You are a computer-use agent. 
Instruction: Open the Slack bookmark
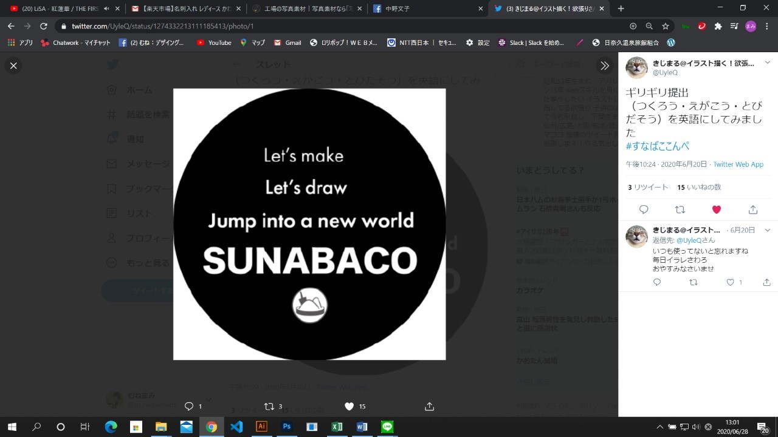pyautogui.click(x=531, y=42)
